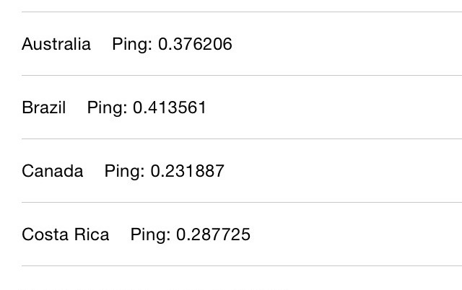Tap the Australia country name
The height and width of the screenshot is (290, 462).
[x=56, y=44]
